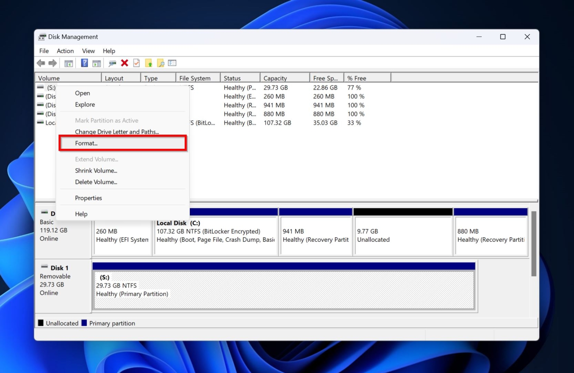Click the red X Delete Volume toolbar icon
The width and height of the screenshot is (574, 373).
(x=124, y=63)
